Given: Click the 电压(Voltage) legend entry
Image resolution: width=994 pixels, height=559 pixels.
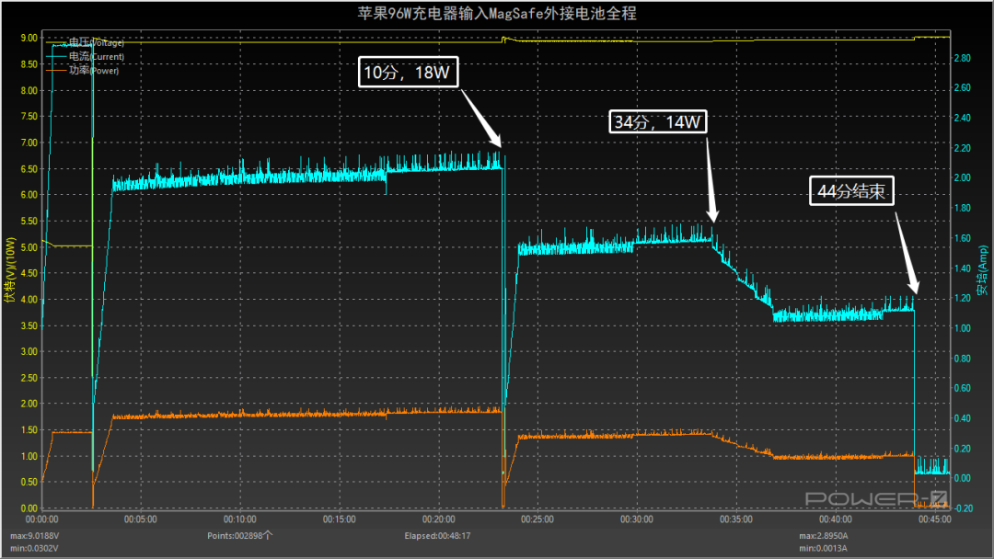Looking at the screenshot, I should (85, 42).
